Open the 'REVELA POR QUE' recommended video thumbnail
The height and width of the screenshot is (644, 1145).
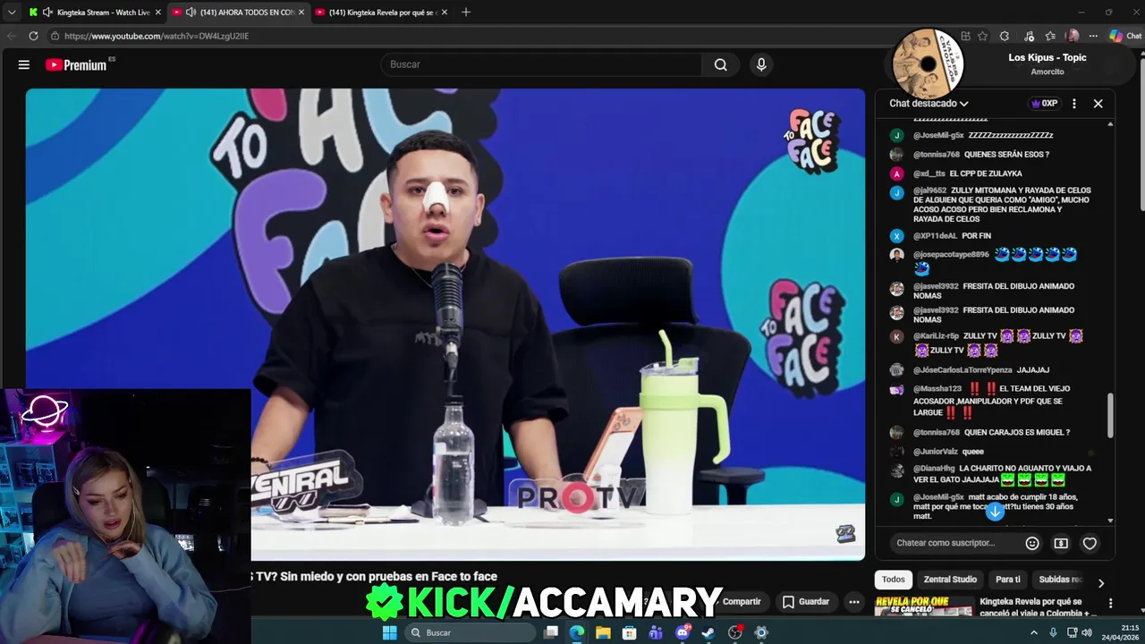click(924, 606)
